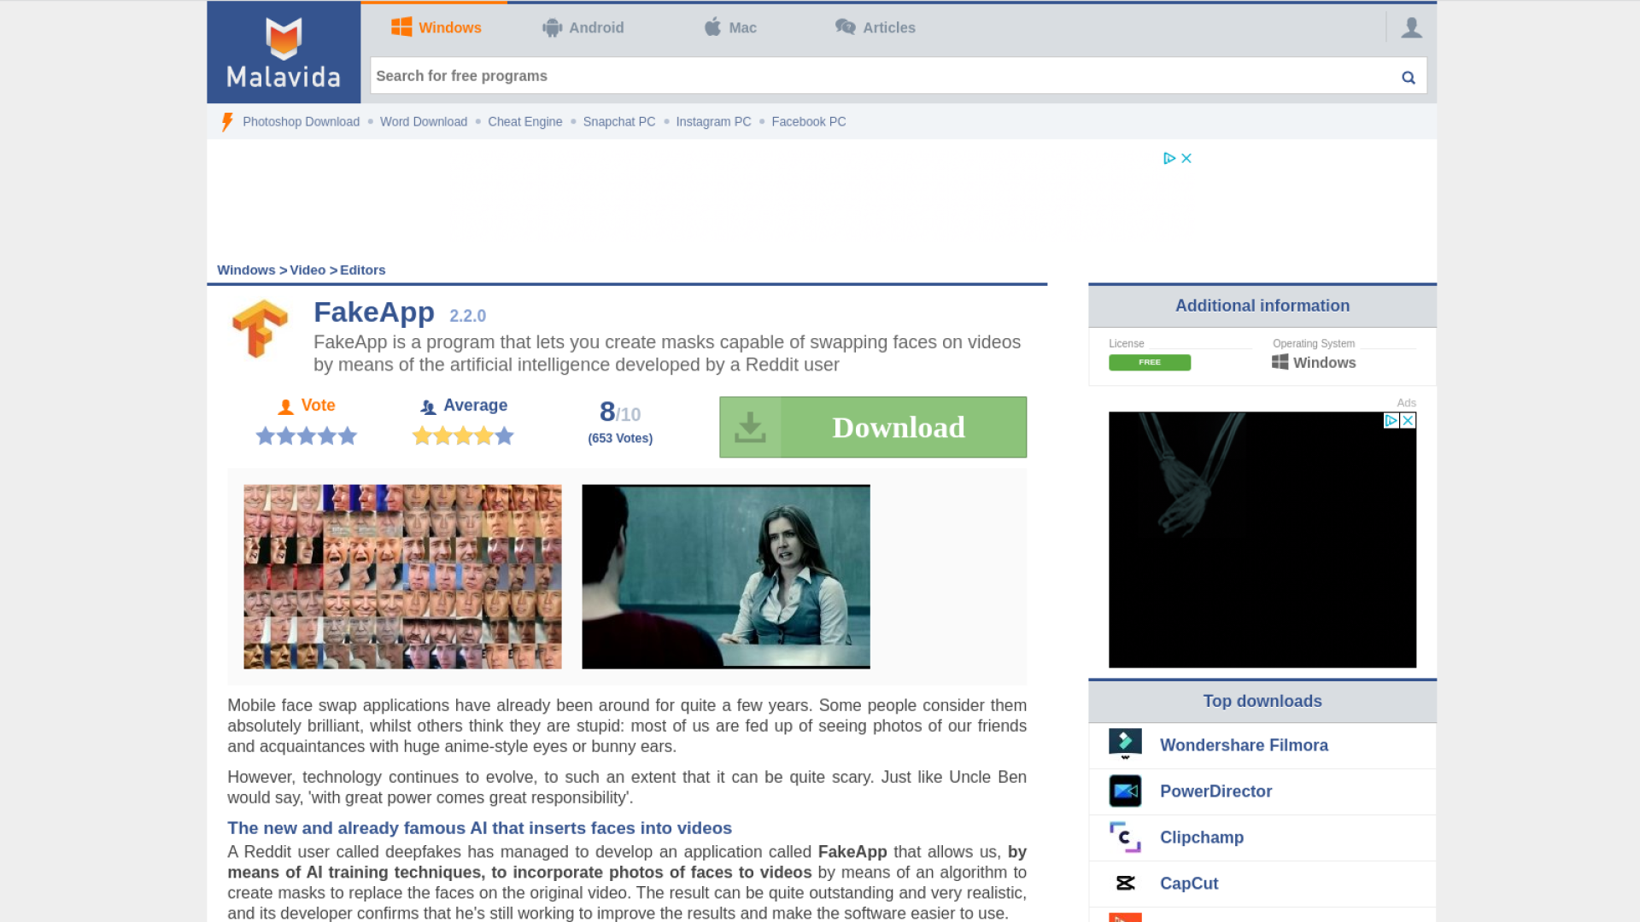The image size is (1640, 922).
Task: Switch to the Android tab
Action: (583, 28)
